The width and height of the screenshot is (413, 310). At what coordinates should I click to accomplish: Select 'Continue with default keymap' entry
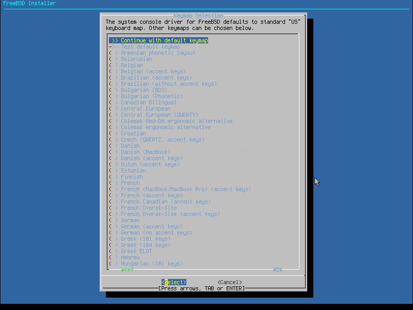[x=158, y=40]
